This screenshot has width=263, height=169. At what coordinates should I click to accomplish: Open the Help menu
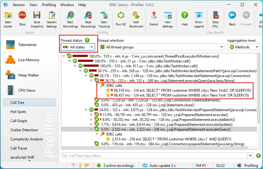coord(82,5)
